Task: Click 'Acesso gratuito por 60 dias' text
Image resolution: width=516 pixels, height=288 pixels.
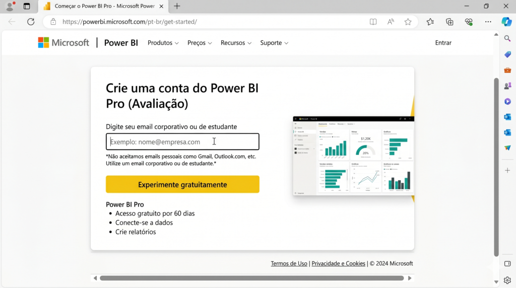Action: 155,213
